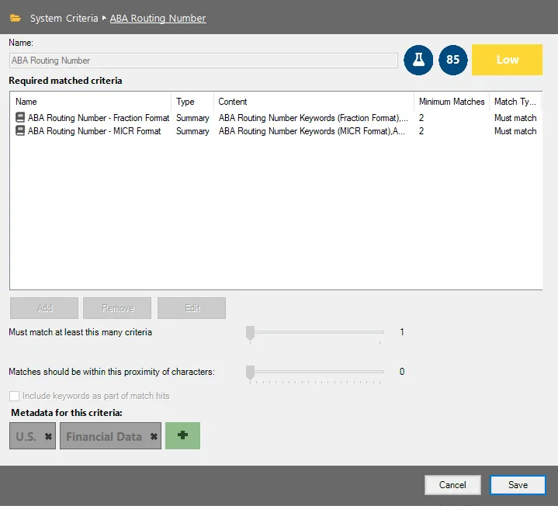Screen dimensions: 558x506
Task: Open the System Criteria breadcrumb
Action: pyautogui.click(x=64, y=18)
